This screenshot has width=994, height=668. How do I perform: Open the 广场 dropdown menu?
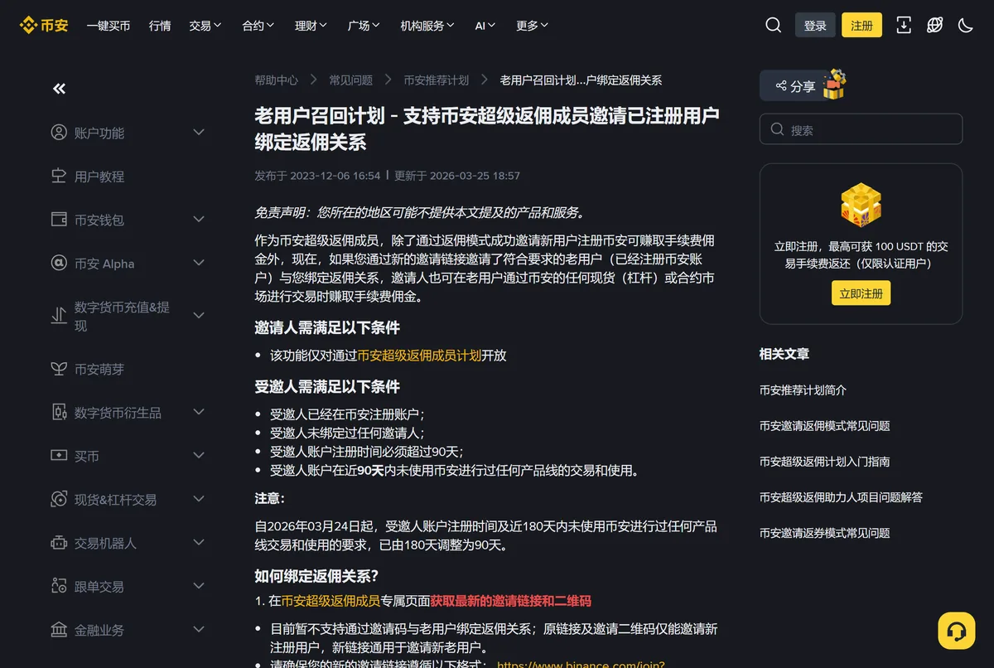[364, 26]
